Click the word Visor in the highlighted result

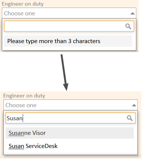[39, 133]
